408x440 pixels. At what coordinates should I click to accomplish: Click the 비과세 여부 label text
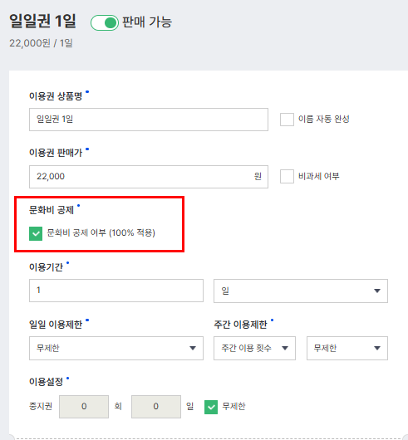pos(319,176)
